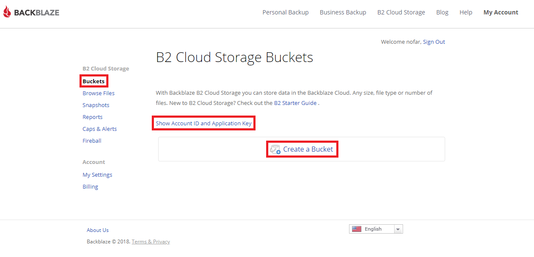The width and height of the screenshot is (534, 257).
Task: Open Caps & Alerts in the sidebar
Action: pyautogui.click(x=99, y=129)
